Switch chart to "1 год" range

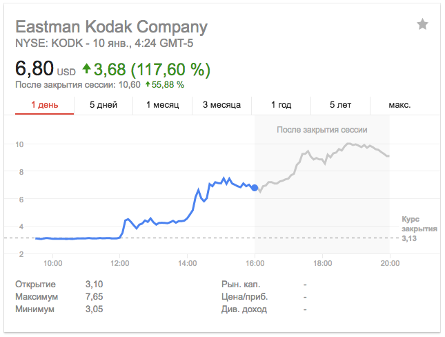281,105
